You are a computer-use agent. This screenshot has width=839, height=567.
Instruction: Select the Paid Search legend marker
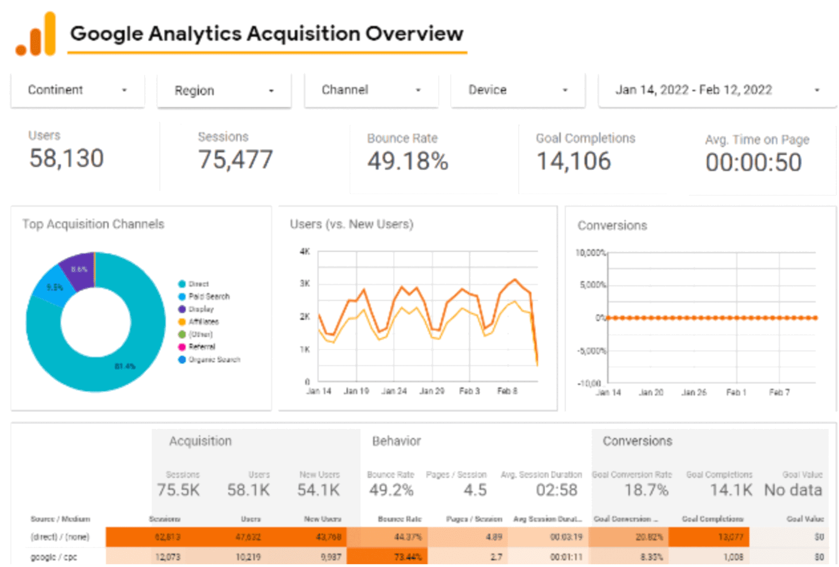click(181, 296)
